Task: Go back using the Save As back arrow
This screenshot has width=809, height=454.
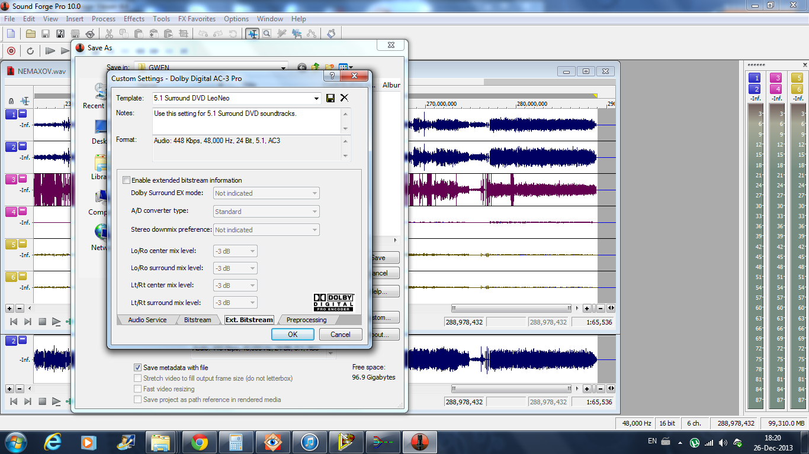Action: 302,67
